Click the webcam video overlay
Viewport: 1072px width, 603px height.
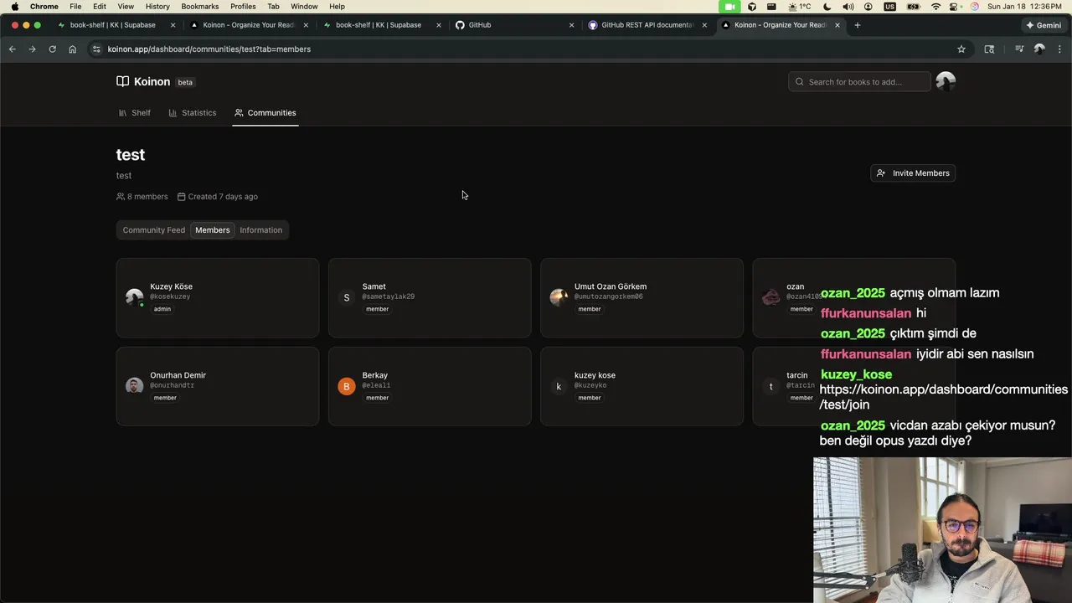tap(942, 529)
